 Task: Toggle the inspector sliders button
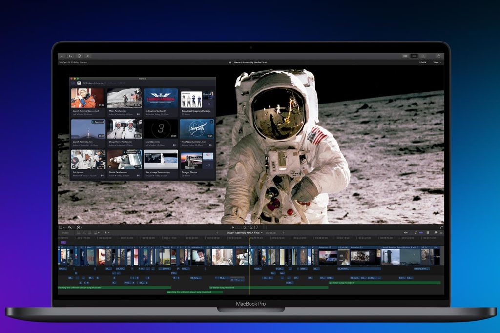point(423,56)
